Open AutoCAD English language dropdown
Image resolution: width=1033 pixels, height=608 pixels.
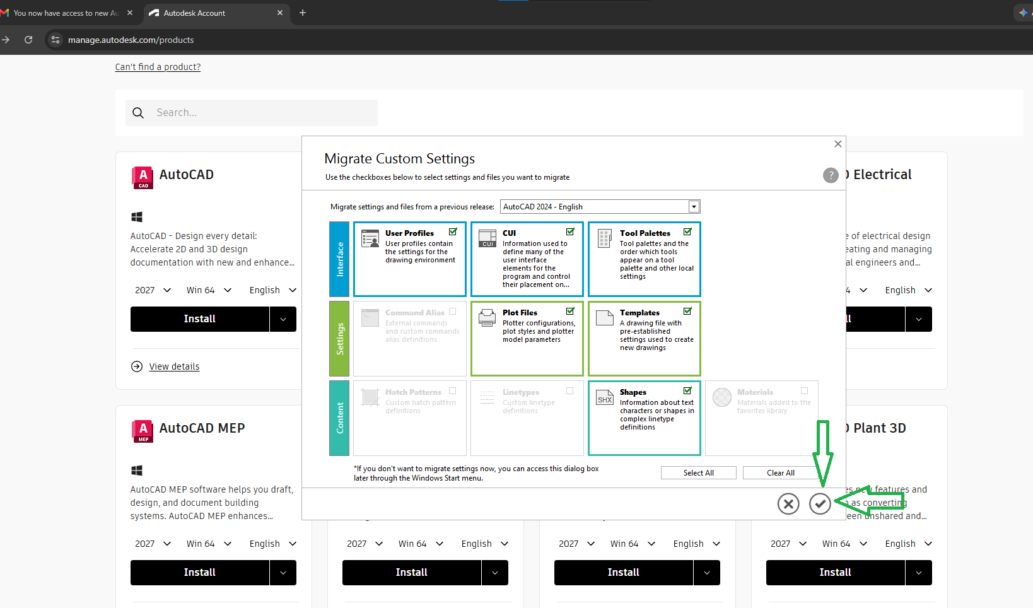(x=272, y=290)
